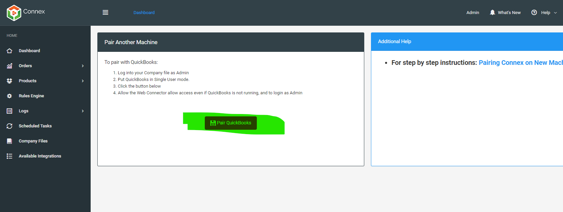Click 'Click the button below' step text
The width and height of the screenshot is (563, 212).
pos(139,86)
